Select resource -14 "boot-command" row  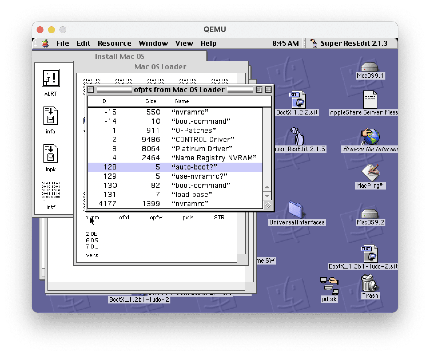point(175,121)
